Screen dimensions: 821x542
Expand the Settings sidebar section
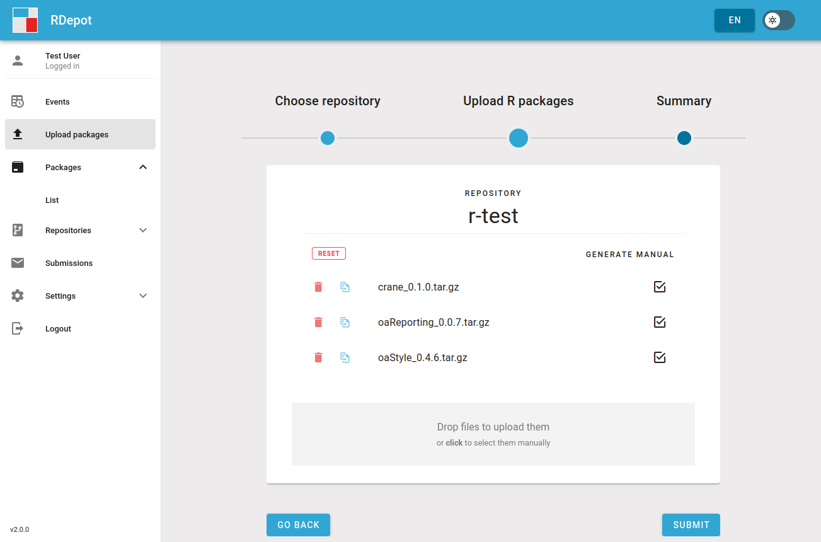(143, 296)
